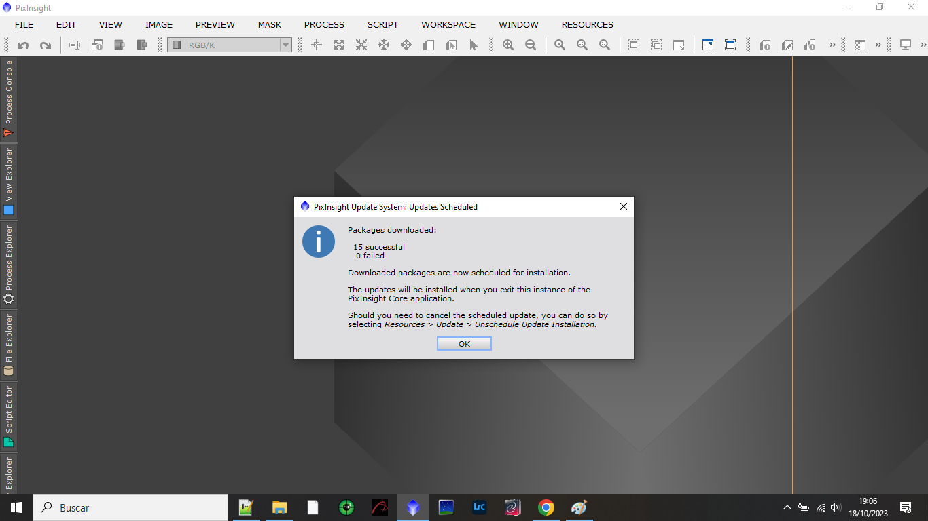Open the Process Explorer side tab
928x521 pixels.
[9, 265]
